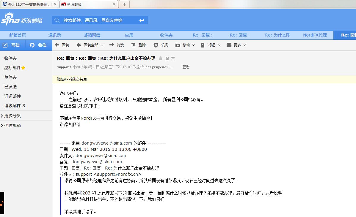The height and width of the screenshot is (217, 356).
Task: Switch to the 邮箱网盘 tab
Action: 92,35
